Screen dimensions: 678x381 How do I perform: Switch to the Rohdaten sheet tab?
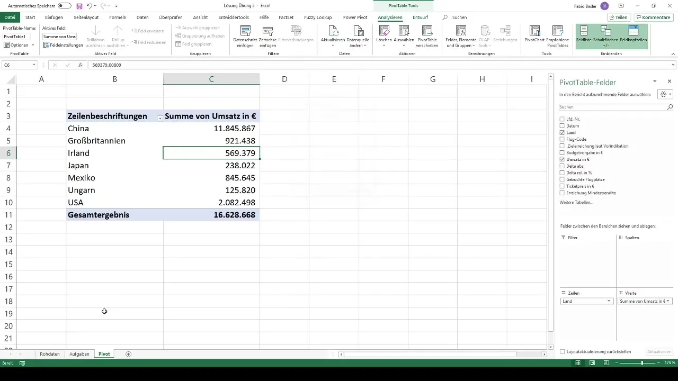coord(50,354)
